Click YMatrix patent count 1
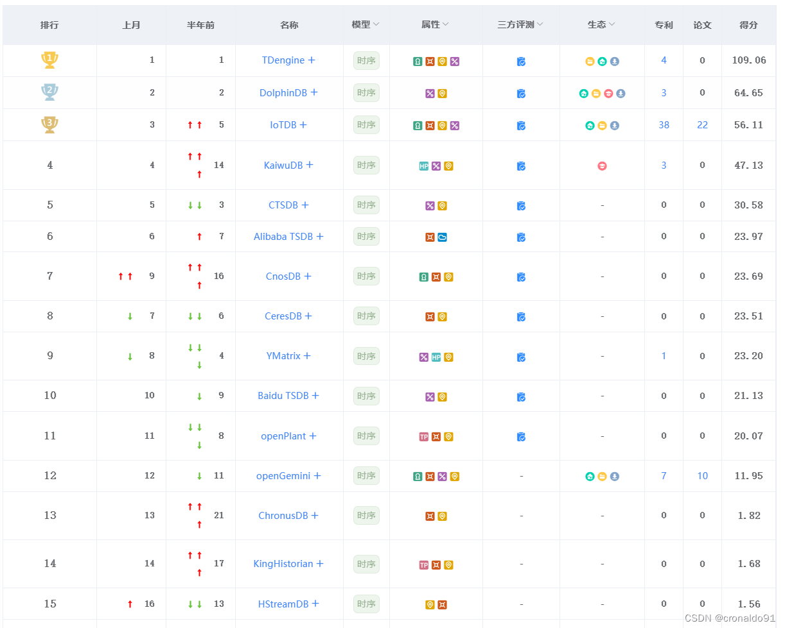This screenshot has width=785, height=628. click(664, 356)
